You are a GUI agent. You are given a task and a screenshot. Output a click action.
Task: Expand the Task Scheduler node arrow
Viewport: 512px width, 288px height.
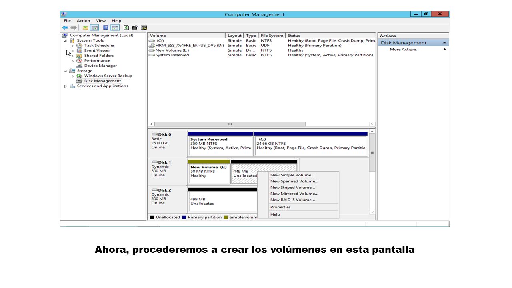(x=73, y=46)
